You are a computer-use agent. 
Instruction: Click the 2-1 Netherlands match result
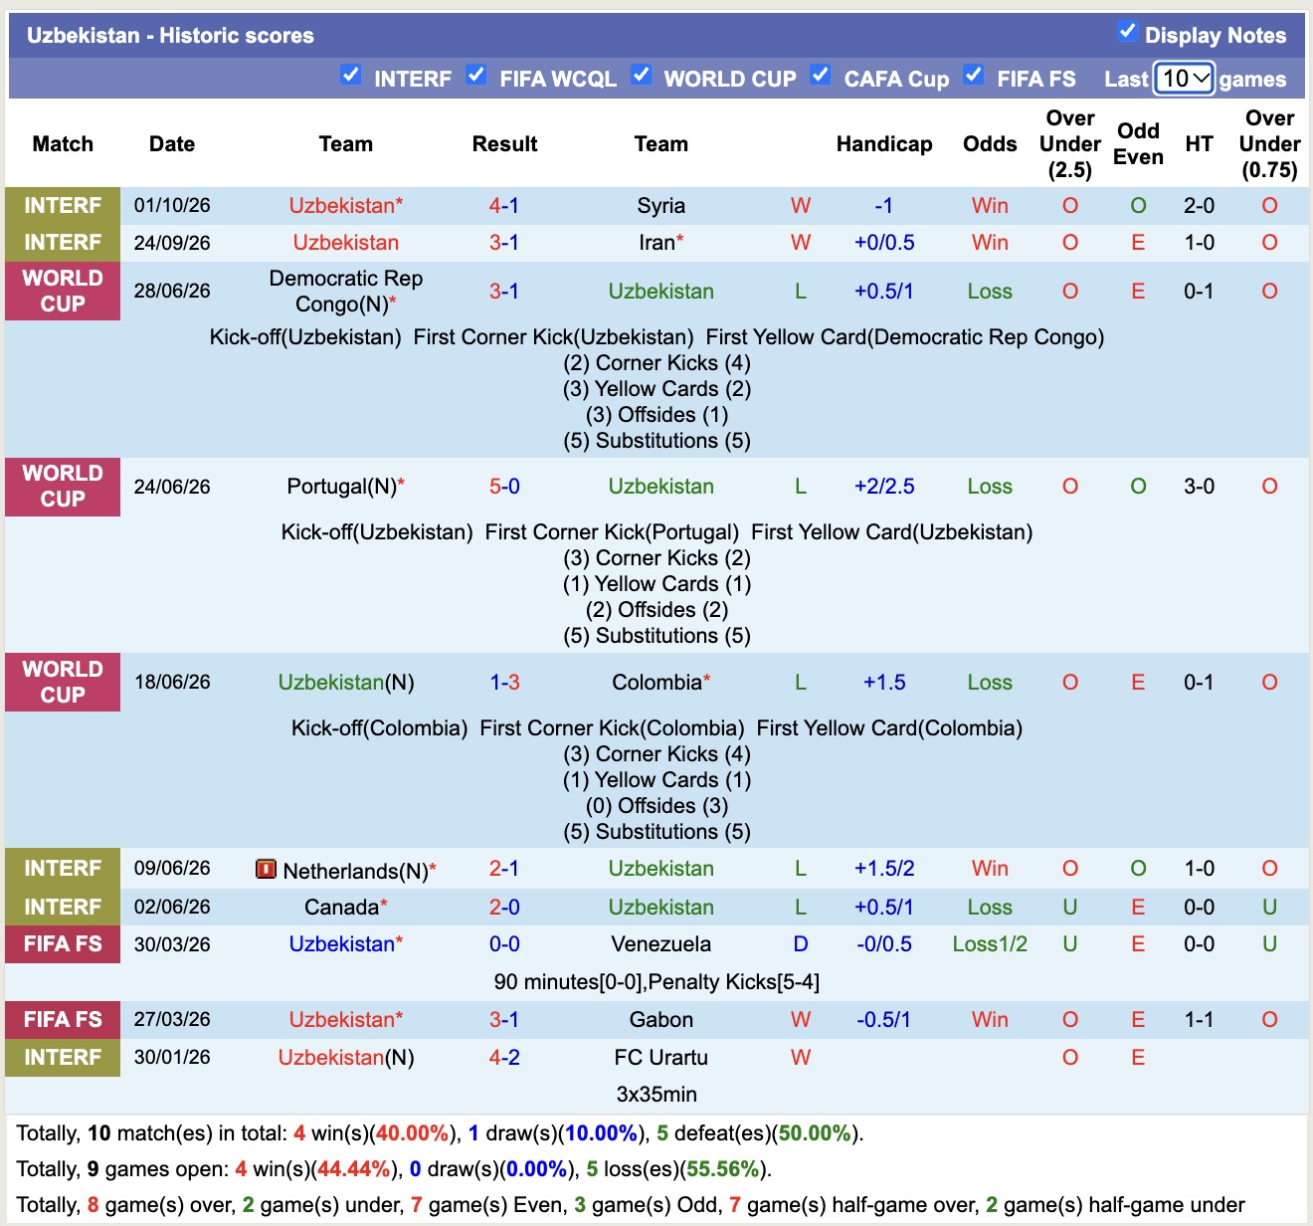click(504, 869)
